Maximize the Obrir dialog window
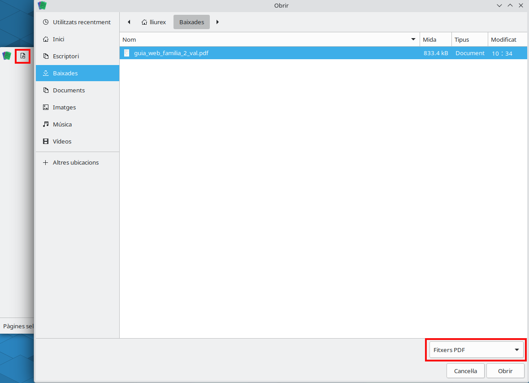Screen dimensions: 529x383 point(510,5)
